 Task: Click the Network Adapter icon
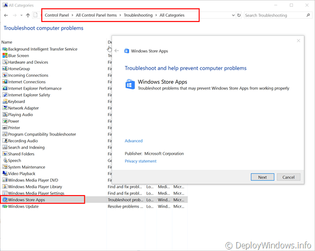5,108
